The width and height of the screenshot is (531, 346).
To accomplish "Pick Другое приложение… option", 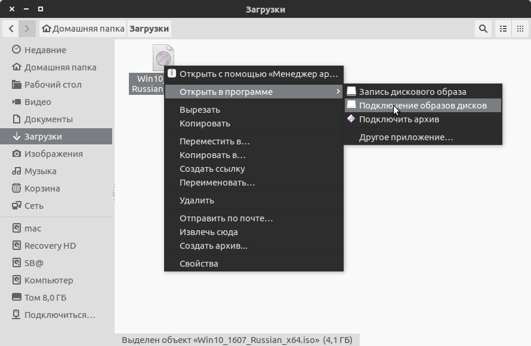I will pos(406,137).
